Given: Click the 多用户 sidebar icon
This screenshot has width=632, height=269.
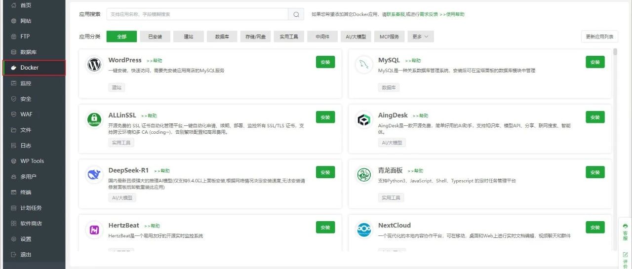Looking at the screenshot, I should [14, 176].
